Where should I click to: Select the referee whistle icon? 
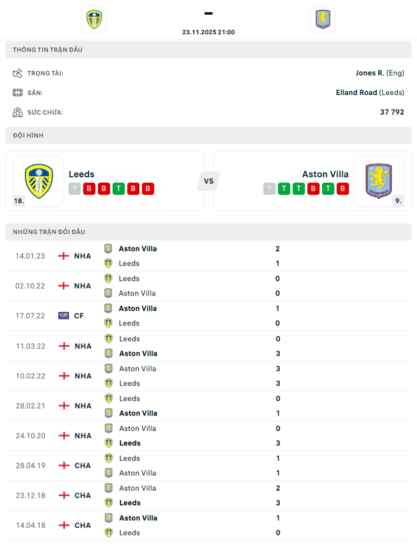[x=18, y=72]
